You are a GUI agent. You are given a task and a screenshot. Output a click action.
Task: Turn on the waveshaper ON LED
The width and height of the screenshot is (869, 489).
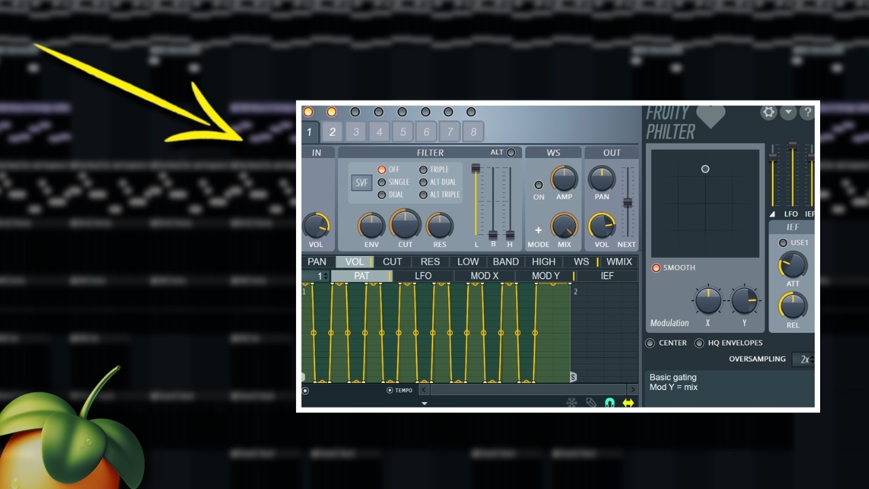coord(538,185)
